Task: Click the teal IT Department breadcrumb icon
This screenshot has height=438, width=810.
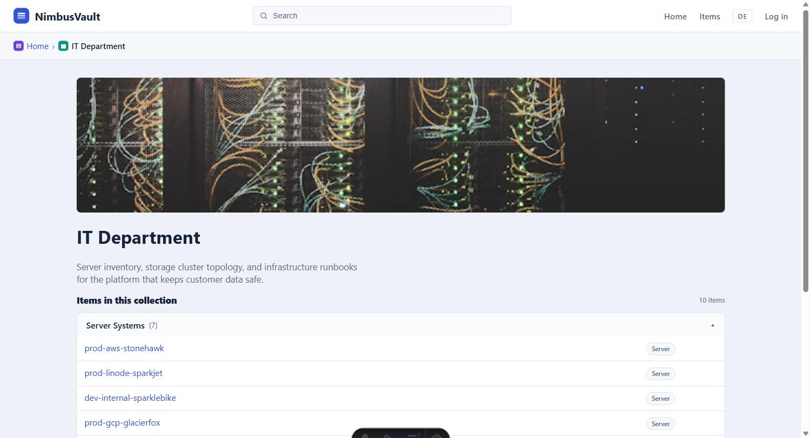Action: point(63,46)
